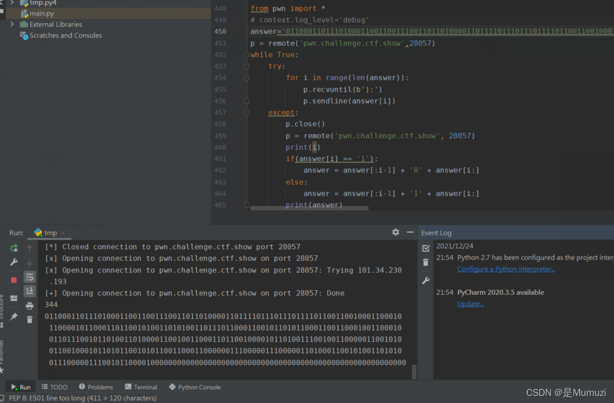Click Configure a Python interpreter link

pyautogui.click(x=506, y=269)
